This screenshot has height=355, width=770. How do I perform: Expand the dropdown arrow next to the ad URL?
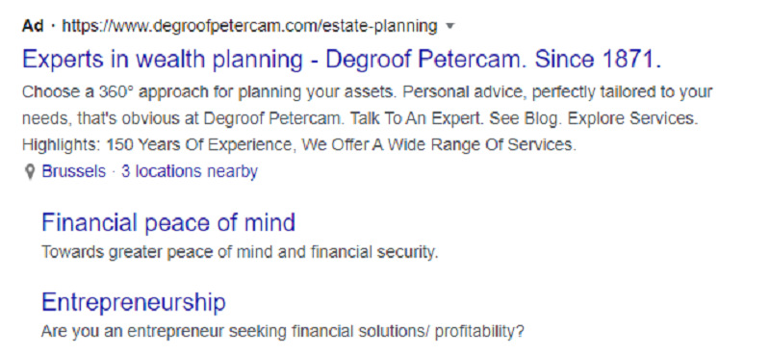449,26
